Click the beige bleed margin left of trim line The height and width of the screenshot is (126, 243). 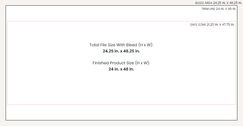(3, 62)
